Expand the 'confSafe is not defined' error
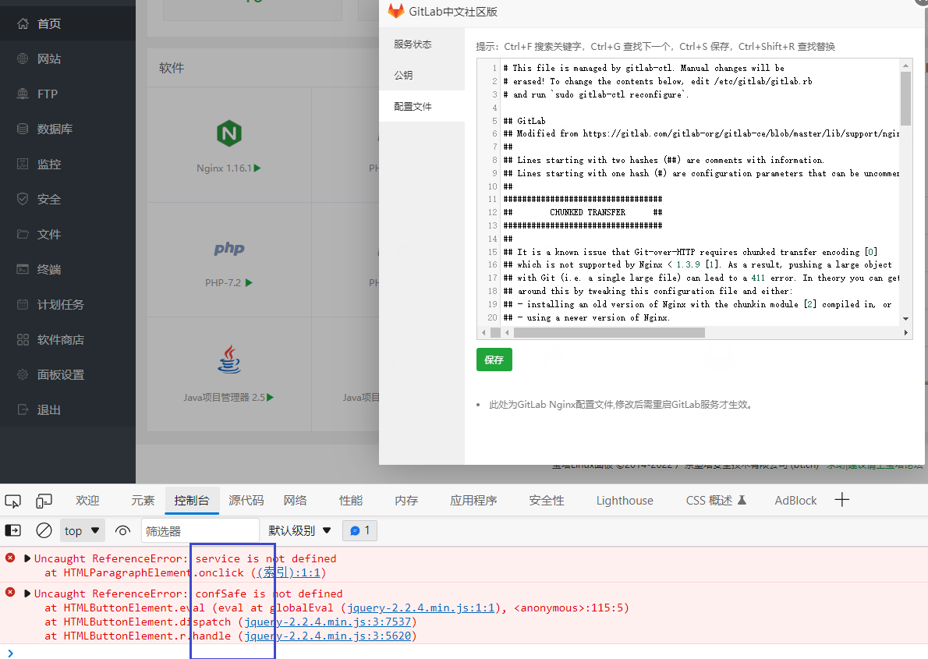The width and height of the screenshot is (928, 659). coord(27,593)
